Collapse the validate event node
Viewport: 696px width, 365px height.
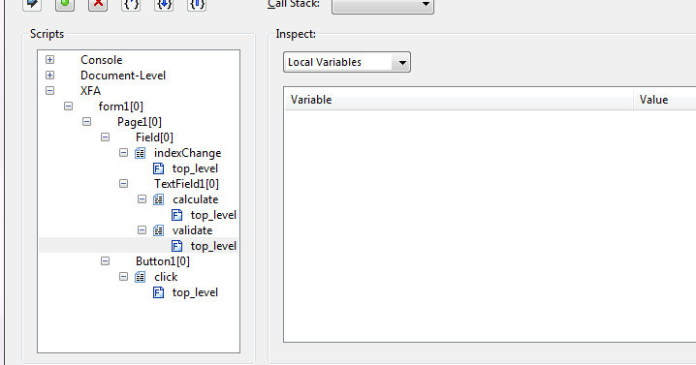point(142,230)
